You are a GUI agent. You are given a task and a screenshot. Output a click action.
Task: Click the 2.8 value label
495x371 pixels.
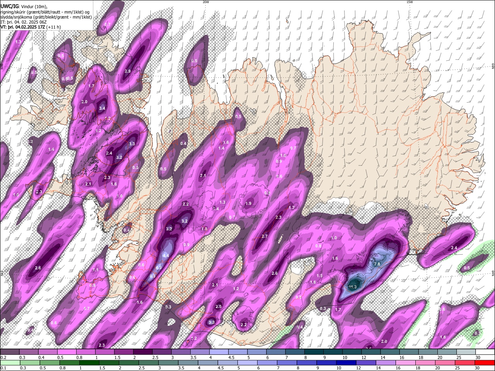(x=218, y=306)
